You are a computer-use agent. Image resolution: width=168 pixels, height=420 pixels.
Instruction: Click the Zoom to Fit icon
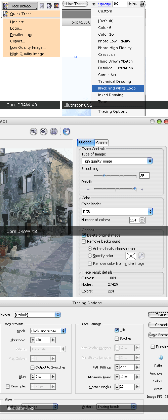coord(53,132)
